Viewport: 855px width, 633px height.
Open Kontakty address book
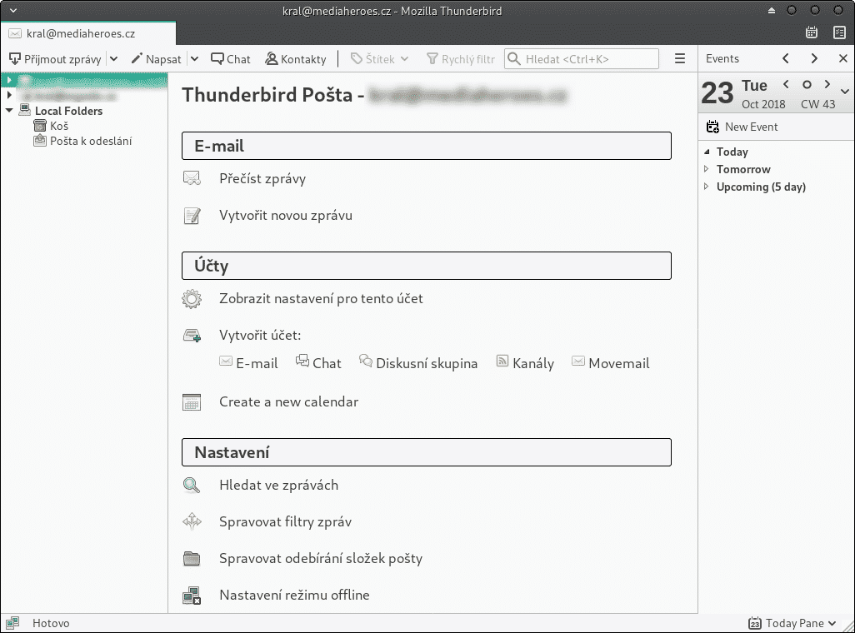click(x=295, y=59)
